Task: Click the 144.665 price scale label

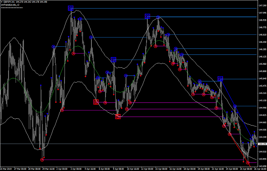Action: (263, 122)
